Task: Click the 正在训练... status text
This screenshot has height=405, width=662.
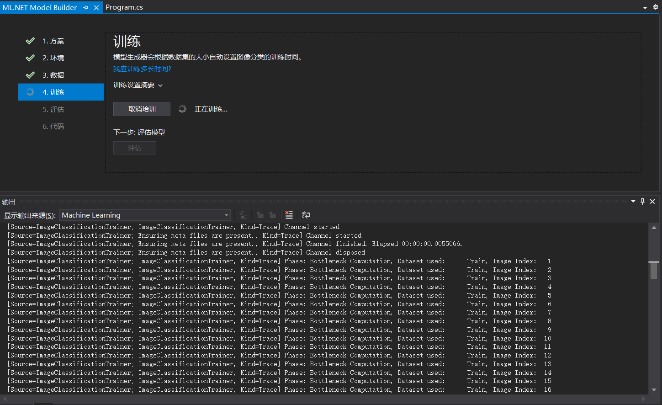Action: [x=211, y=109]
